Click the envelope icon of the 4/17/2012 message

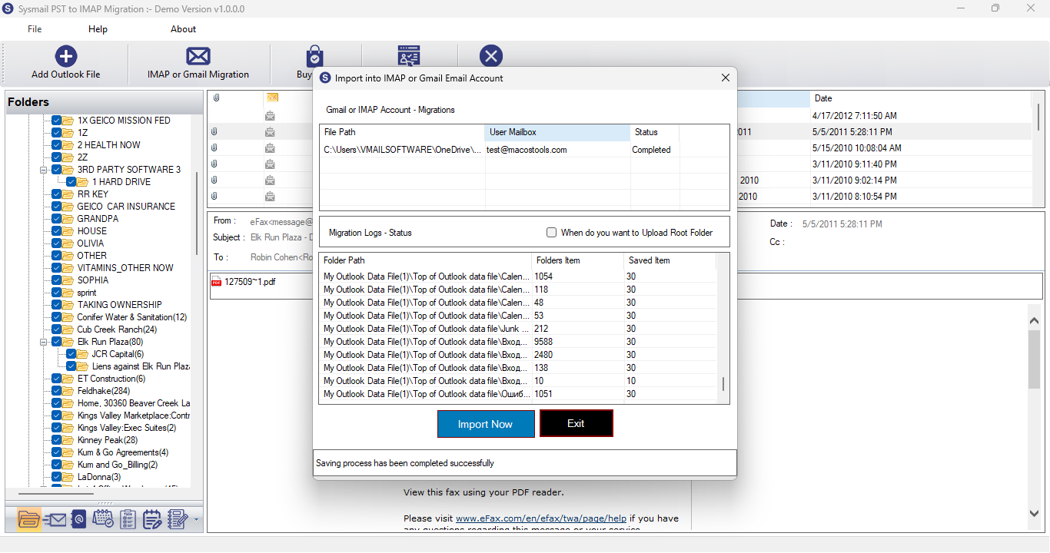click(271, 116)
